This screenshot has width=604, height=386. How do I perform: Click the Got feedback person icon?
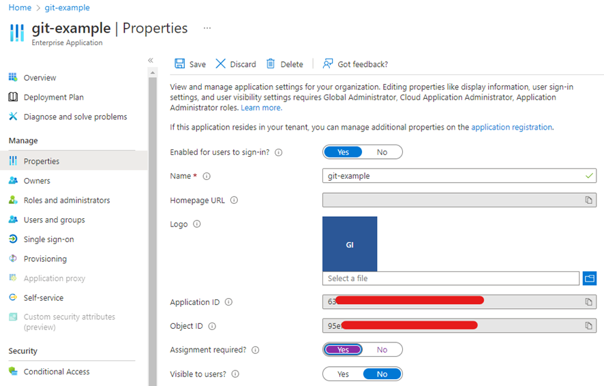(327, 63)
